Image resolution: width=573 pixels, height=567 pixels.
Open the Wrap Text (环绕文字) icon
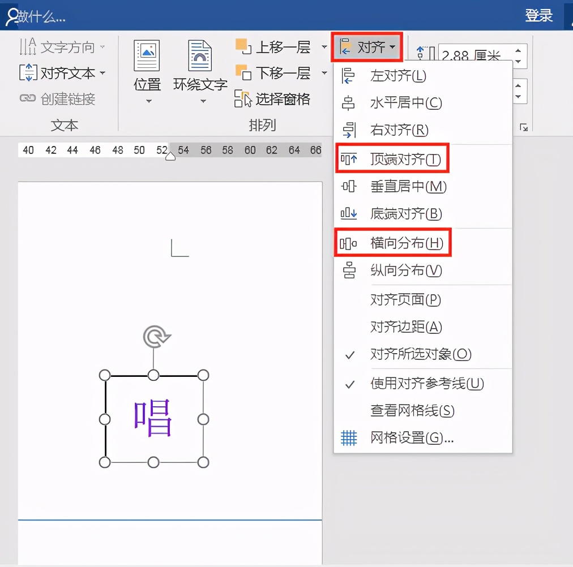pyautogui.click(x=199, y=55)
